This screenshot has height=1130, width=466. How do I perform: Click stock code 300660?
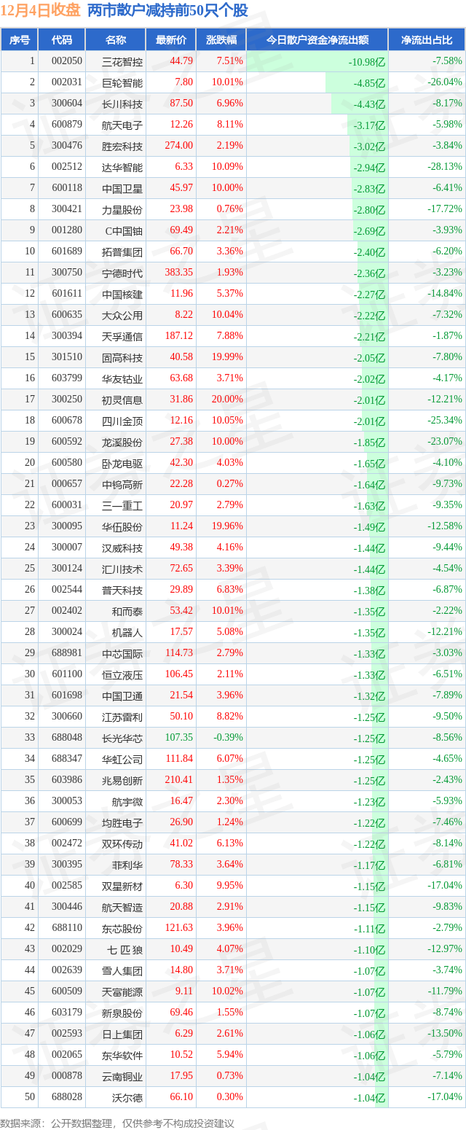point(67,717)
